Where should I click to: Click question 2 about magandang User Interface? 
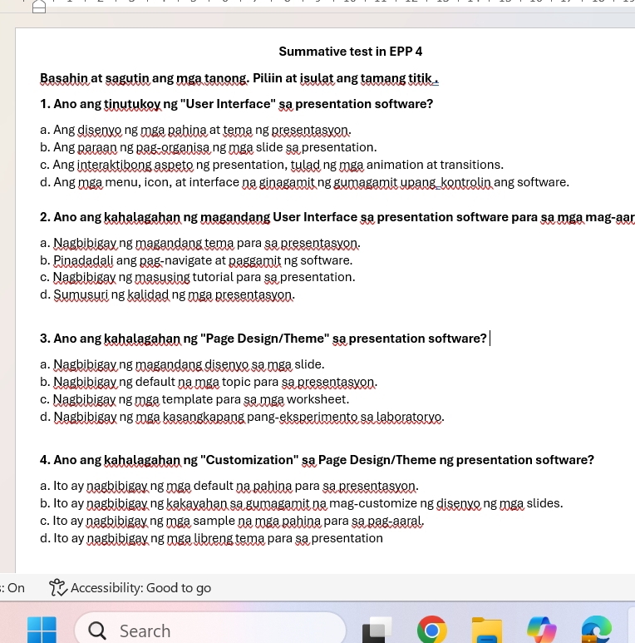pos(337,217)
